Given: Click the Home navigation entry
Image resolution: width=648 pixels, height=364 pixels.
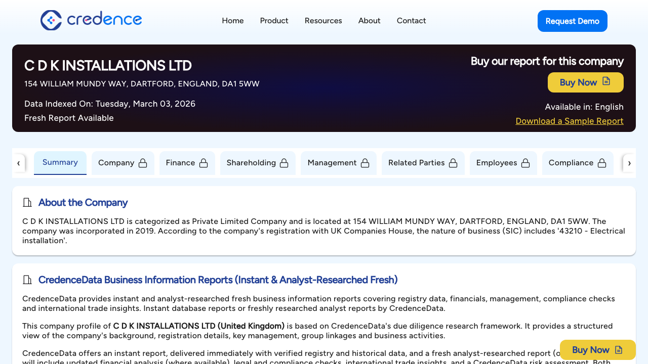Looking at the screenshot, I should tap(232, 21).
